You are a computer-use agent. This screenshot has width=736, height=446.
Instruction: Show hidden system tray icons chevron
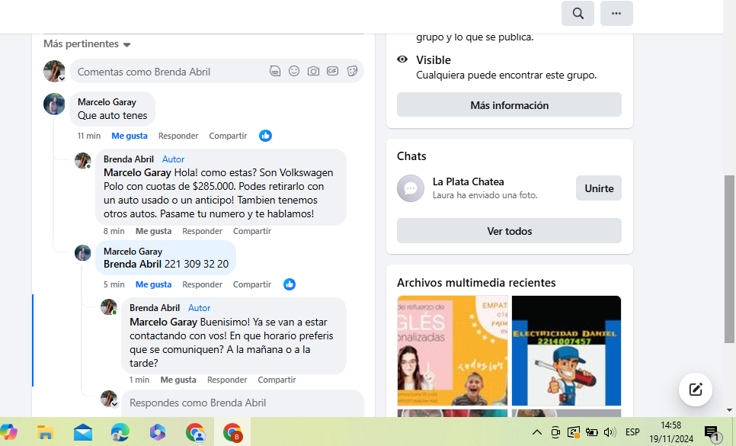tap(537, 432)
